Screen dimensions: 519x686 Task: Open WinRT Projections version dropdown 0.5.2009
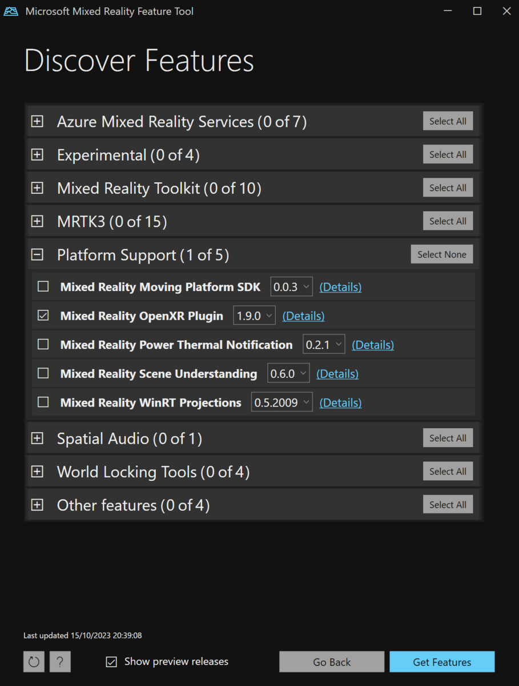coord(282,402)
